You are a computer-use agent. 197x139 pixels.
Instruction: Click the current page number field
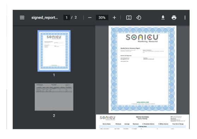67,18
